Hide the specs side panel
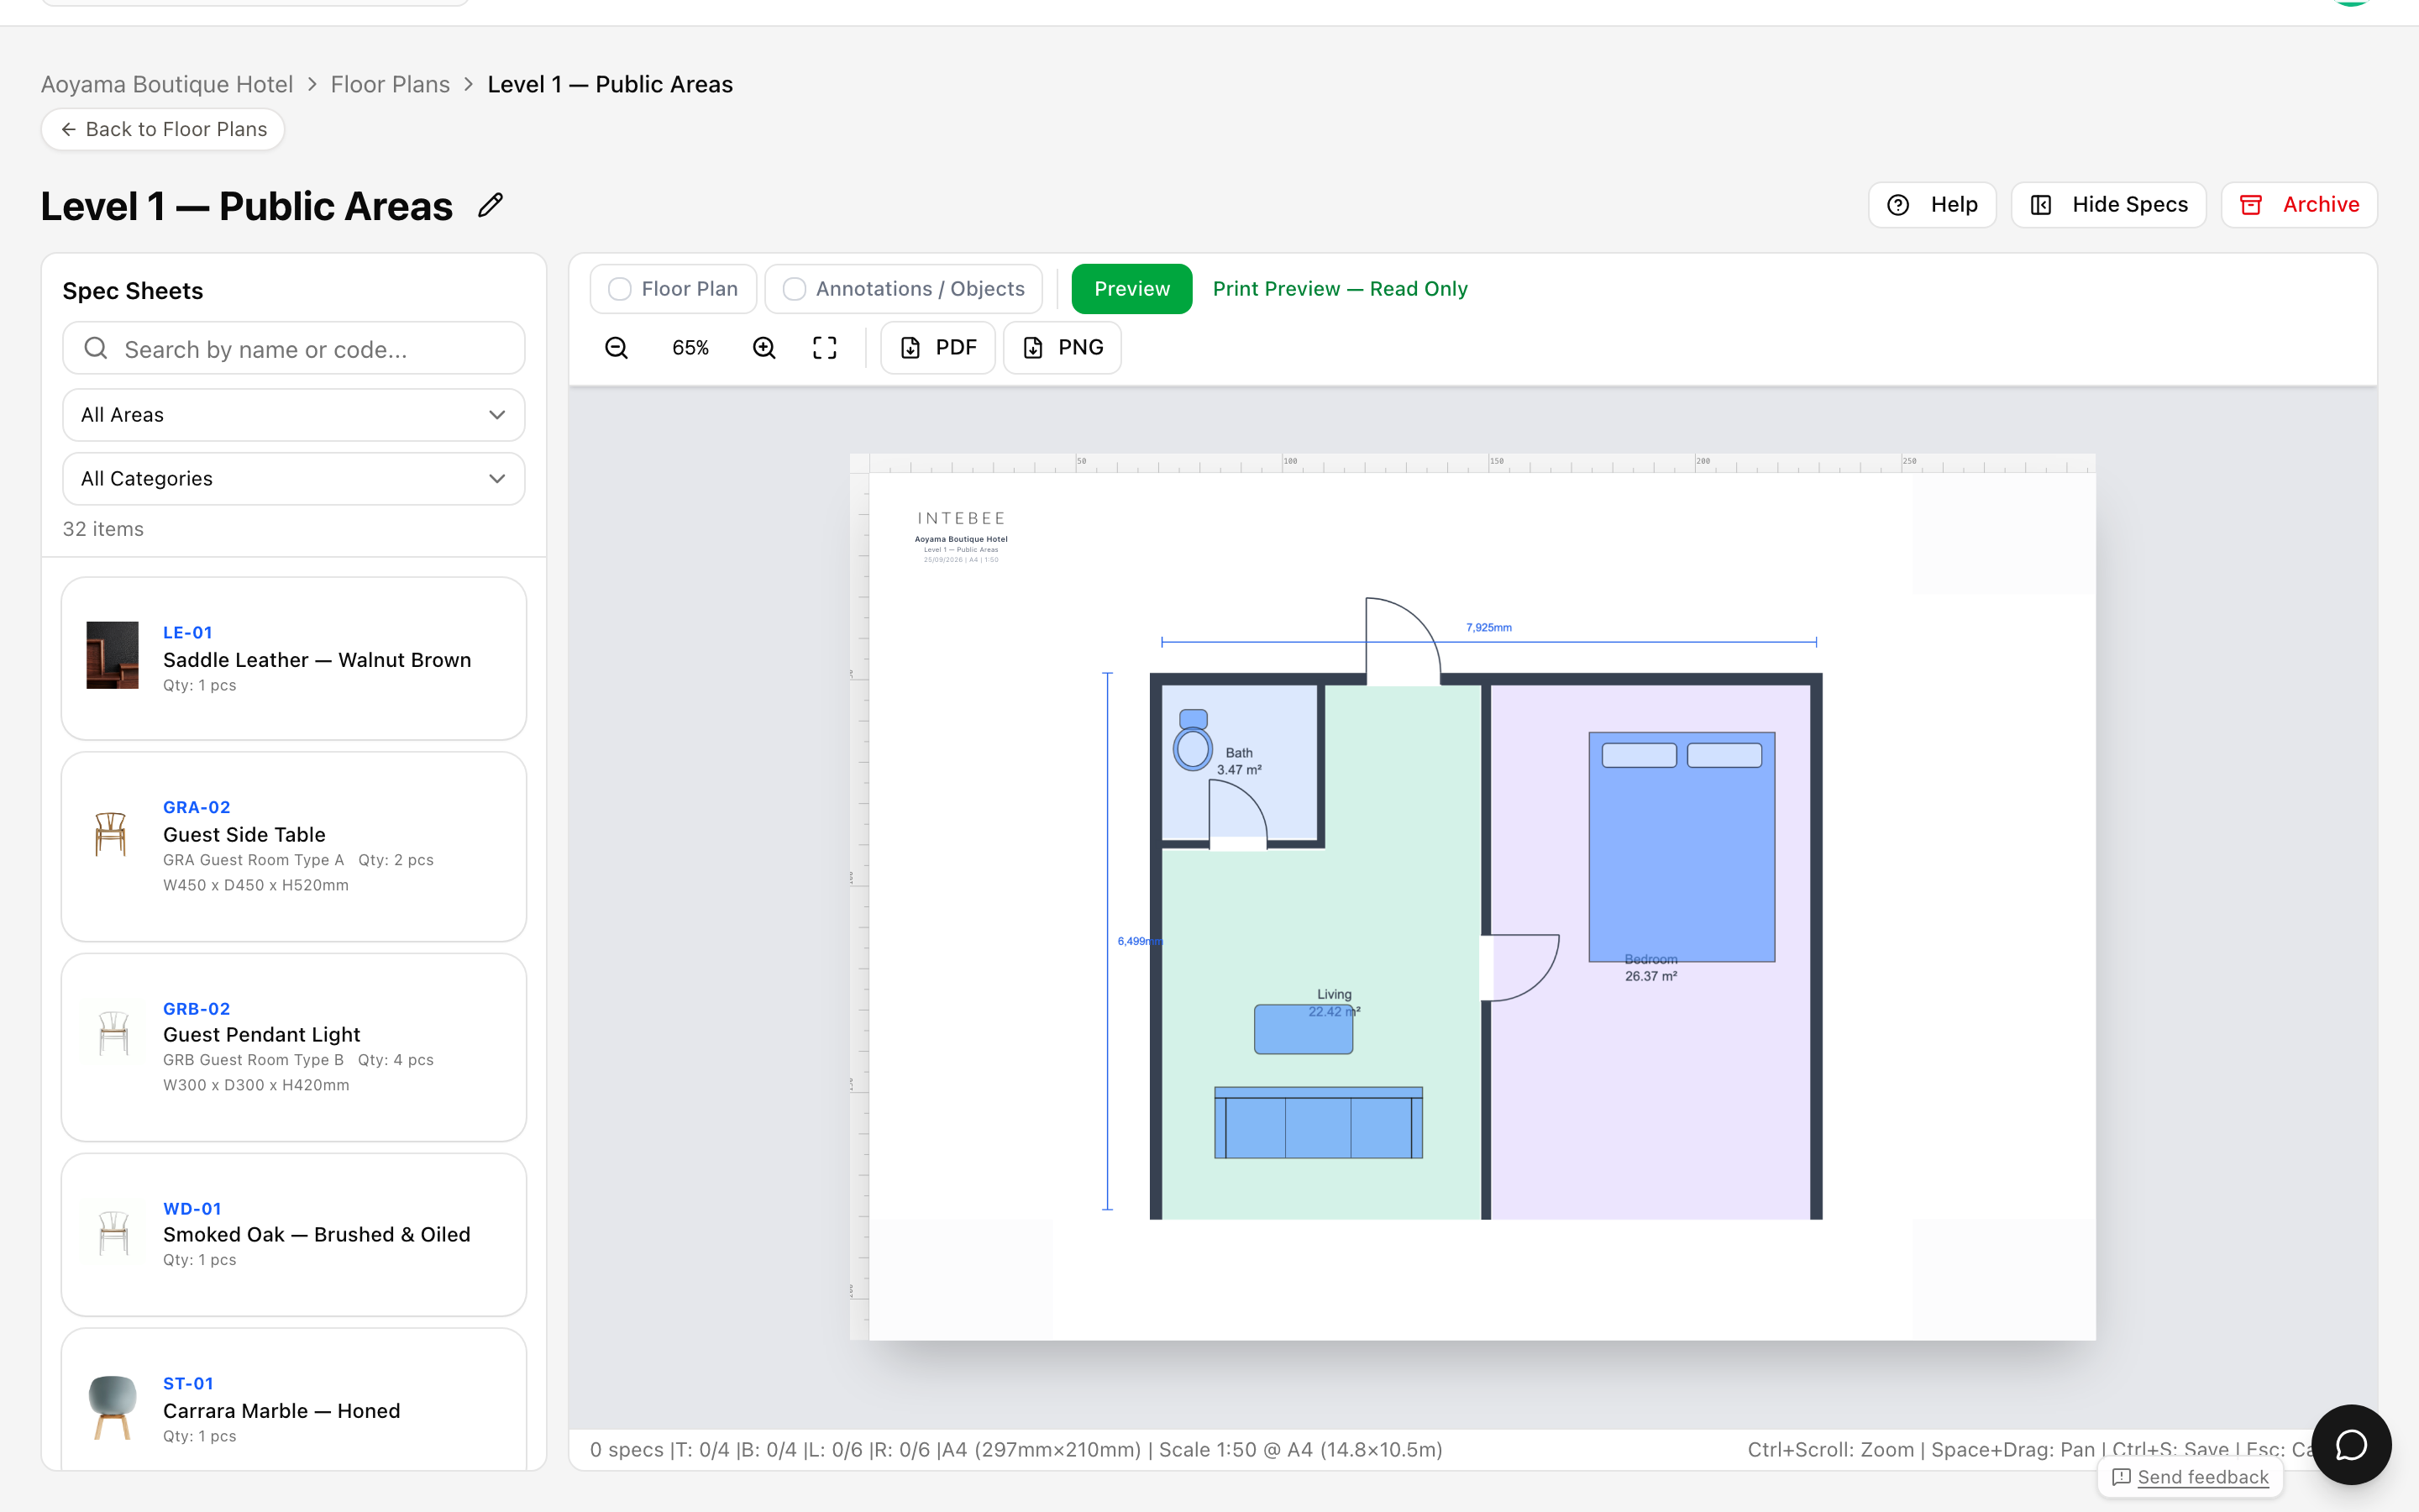This screenshot has width=2419, height=1512. (x=2108, y=205)
